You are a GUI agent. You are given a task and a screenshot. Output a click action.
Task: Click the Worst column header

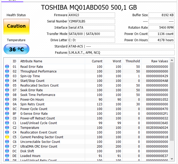pyautogui.click(x=113, y=61)
